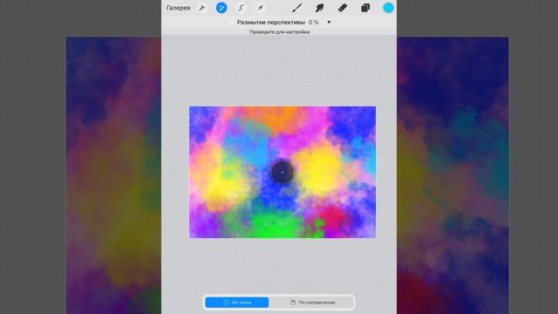Select the Из точки blur mode
Screen dimensions: 558x314
point(237,303)
